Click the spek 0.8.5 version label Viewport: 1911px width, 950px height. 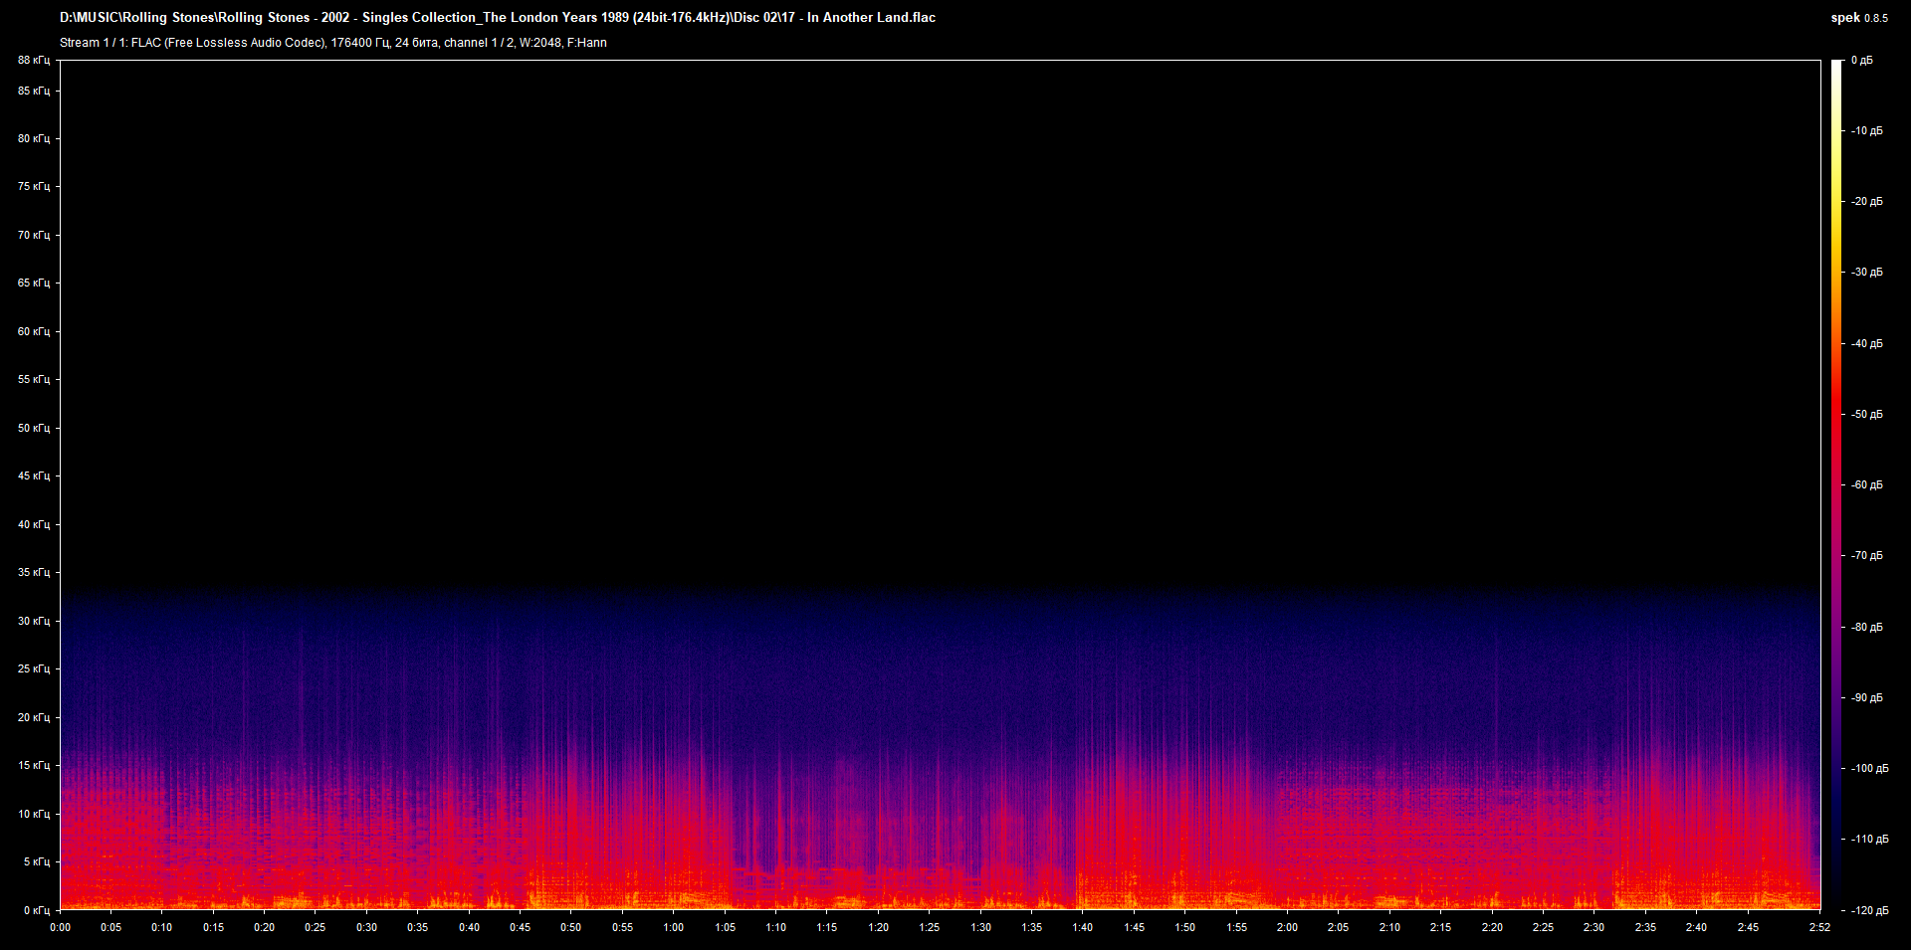coord(1860,17)
